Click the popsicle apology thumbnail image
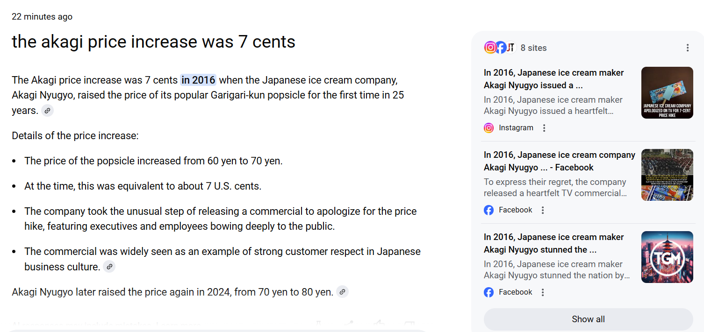This screenshot has height=332, width=704. pyautogui.click(x=667, y=92)
